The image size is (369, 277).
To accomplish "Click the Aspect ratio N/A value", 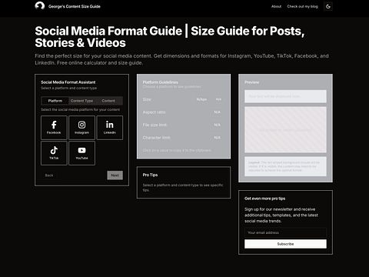I will pyautogui.click(x=217, y=112).
